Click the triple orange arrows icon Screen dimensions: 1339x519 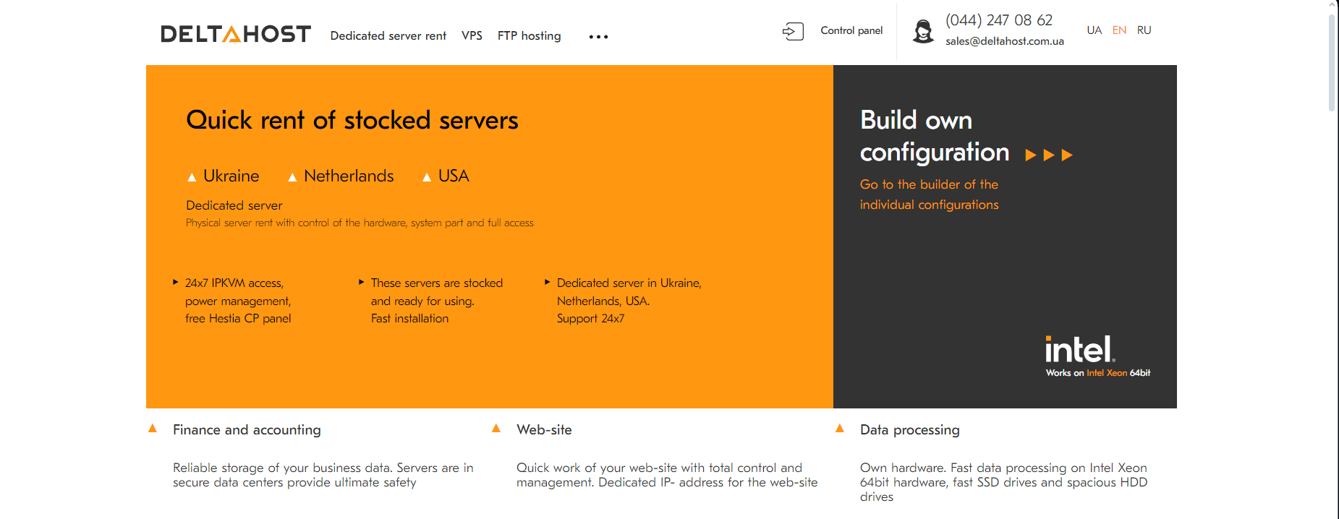tap(1049, 155)
